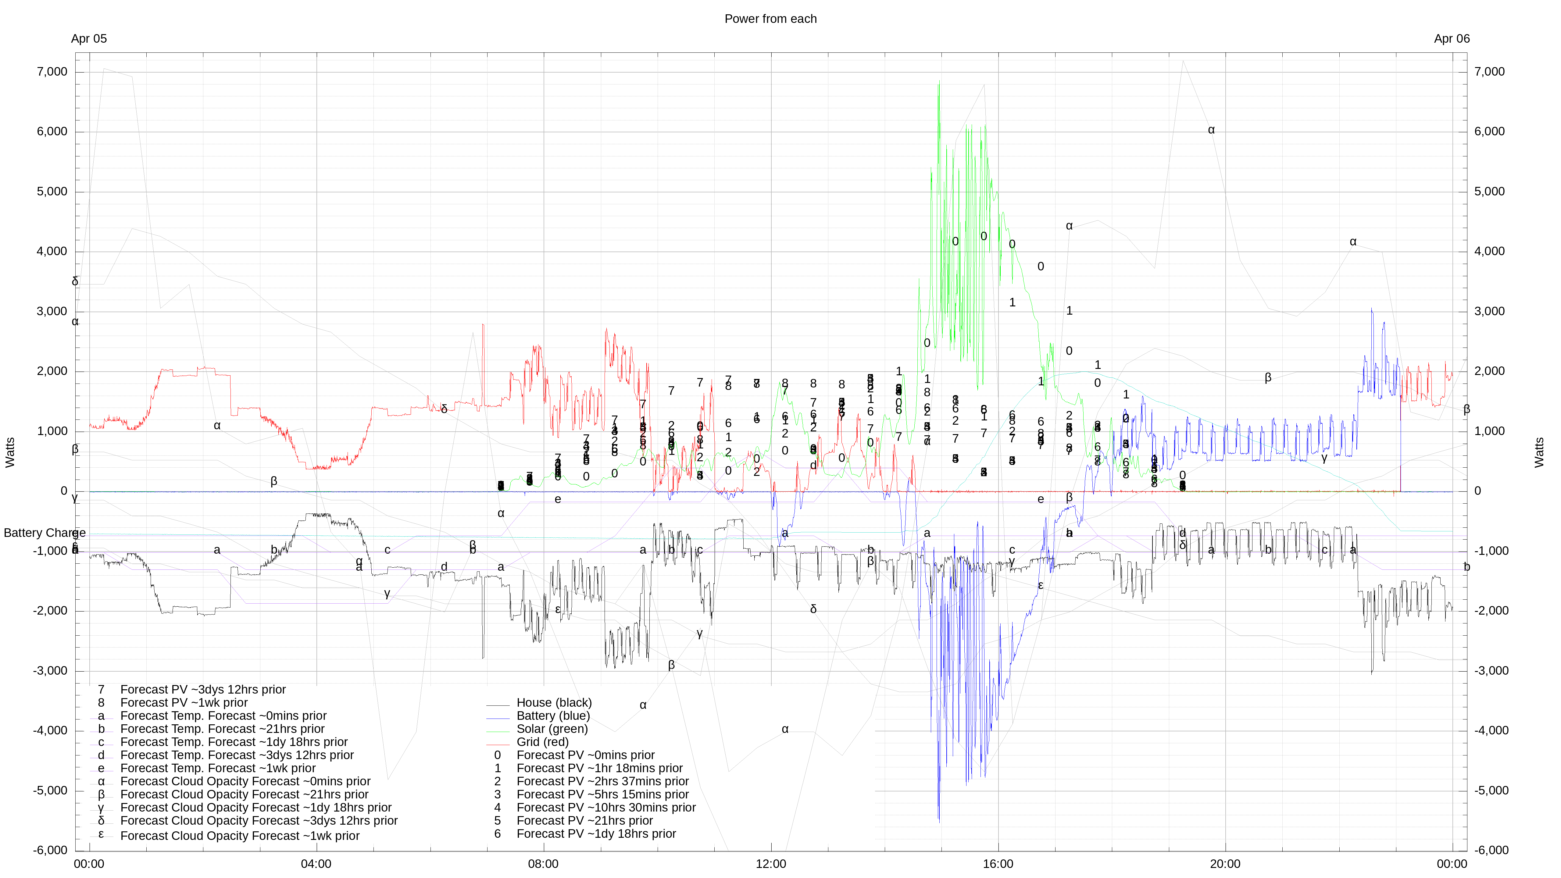Click the left-axis 0 tick label
Image resolution: width=1561 pixels, height=878 pixels.
coord(64,491)
